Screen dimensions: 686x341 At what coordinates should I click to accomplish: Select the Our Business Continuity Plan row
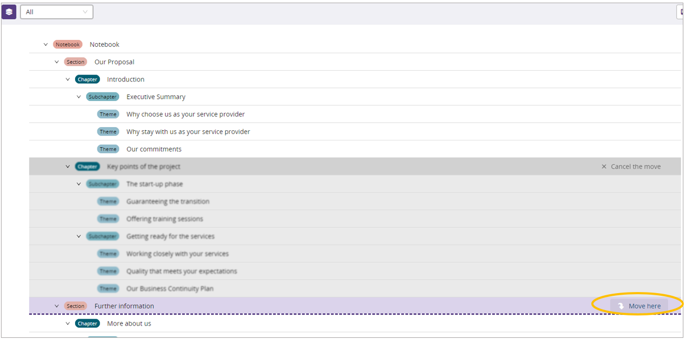pos(169,289)
